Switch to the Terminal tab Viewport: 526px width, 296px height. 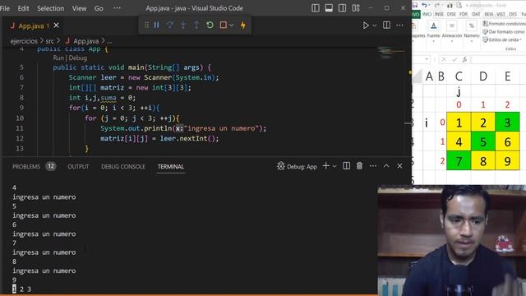pos(171,166)
